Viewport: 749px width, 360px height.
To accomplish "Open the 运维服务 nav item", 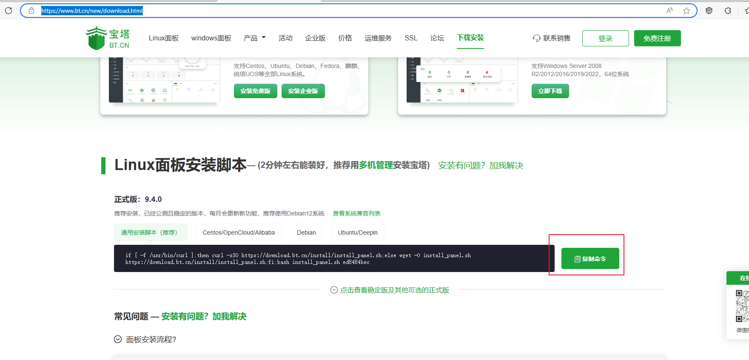I will [378, 38].
